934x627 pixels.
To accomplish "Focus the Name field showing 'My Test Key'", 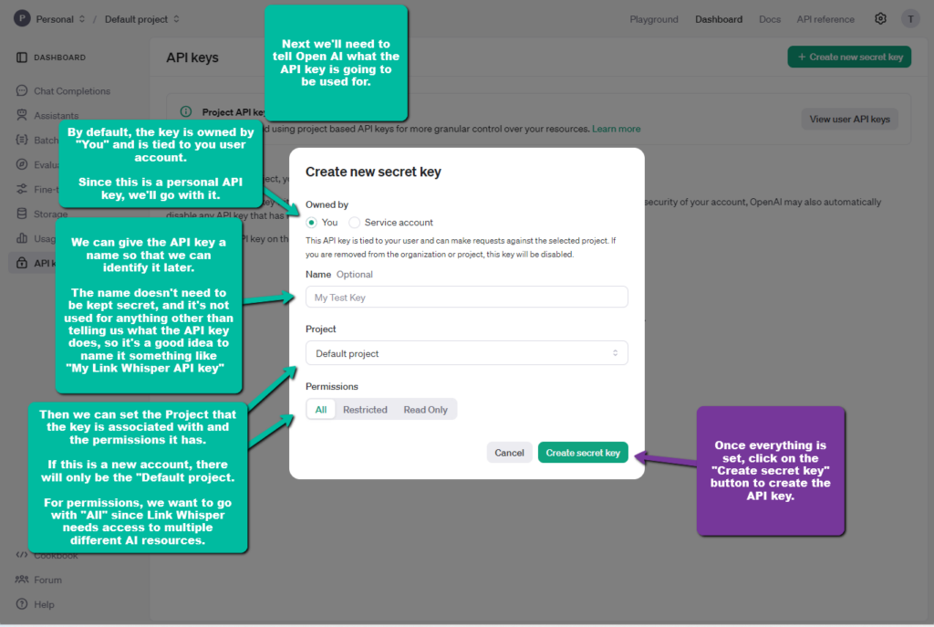I will click(466, 297).
